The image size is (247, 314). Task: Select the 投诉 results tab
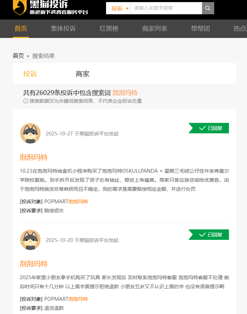(30, 74)
